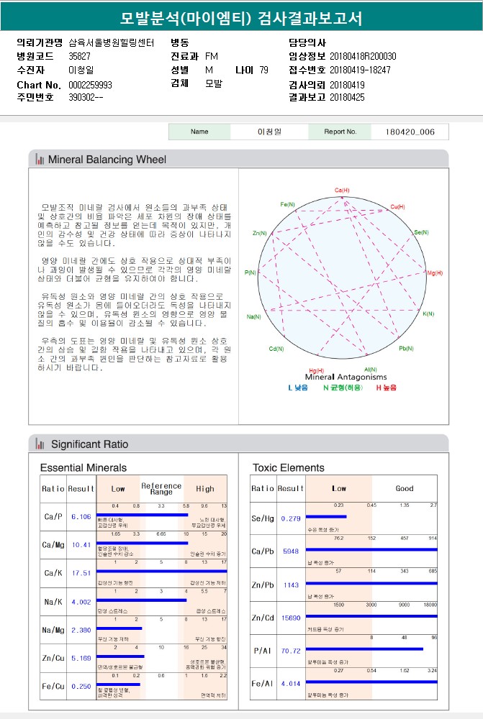Click the K(N) label on the wheel
The height and width of the screenshot is (719, 483).
coord(428,314)
